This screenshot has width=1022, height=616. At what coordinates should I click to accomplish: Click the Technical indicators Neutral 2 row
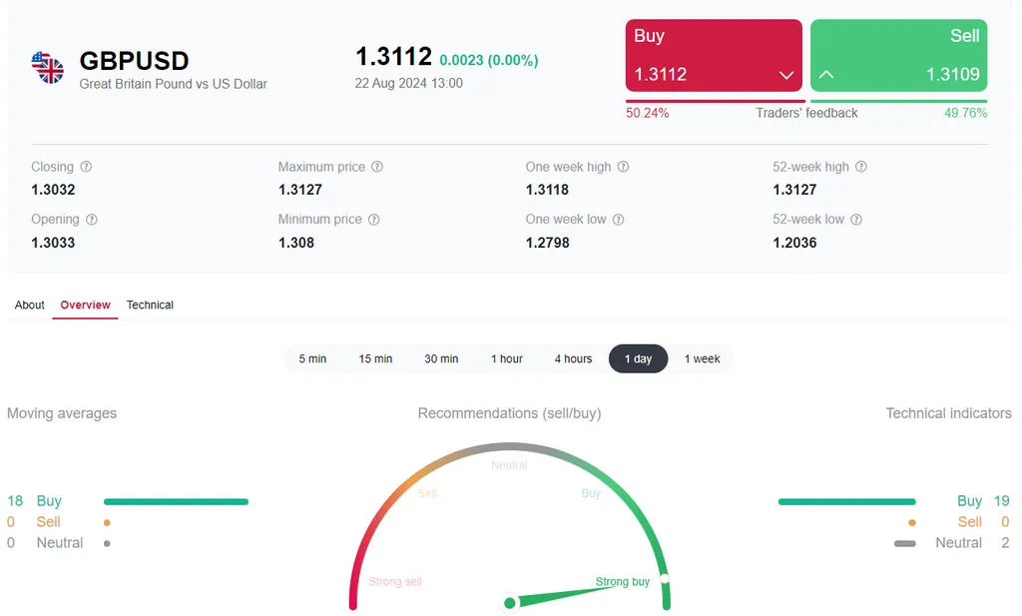(952, 543)
